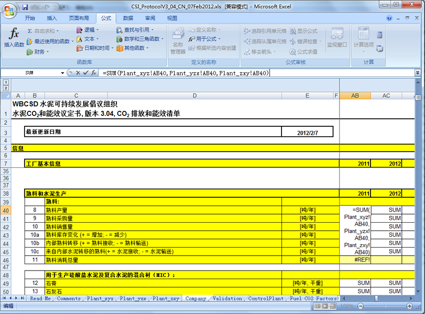Viewport: 425px width, 314px height.
Task: Click the formula bar enter checkmark icon
Action: 85,73
